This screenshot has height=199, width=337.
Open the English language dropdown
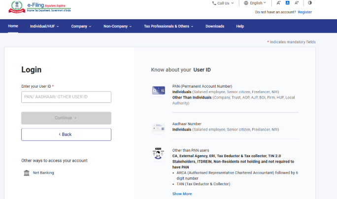[x=255, y=3]
